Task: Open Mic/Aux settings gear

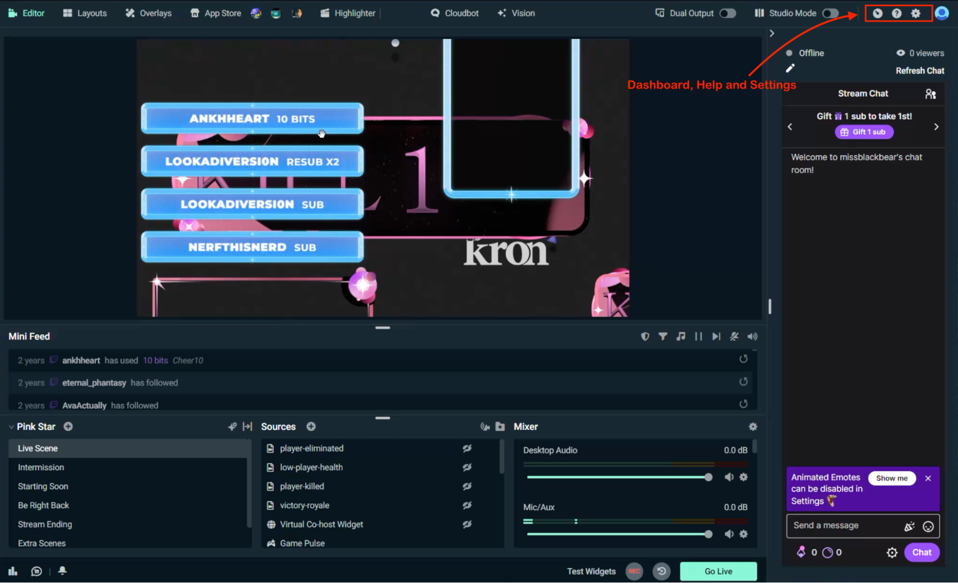Action: 744,534
